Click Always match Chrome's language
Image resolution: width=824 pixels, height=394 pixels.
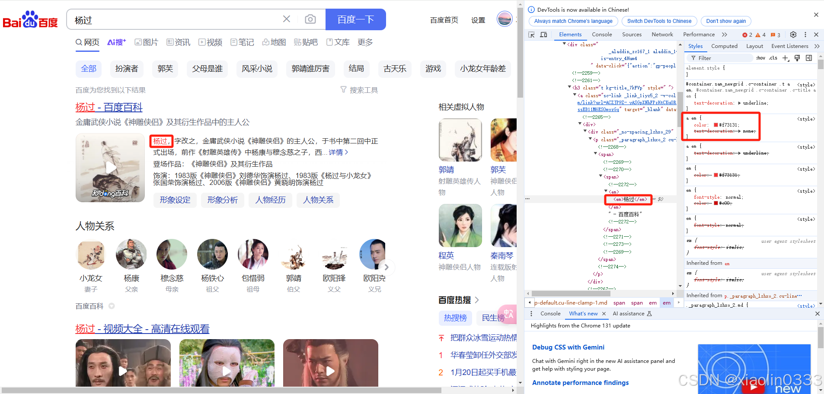tap(573, 21)
